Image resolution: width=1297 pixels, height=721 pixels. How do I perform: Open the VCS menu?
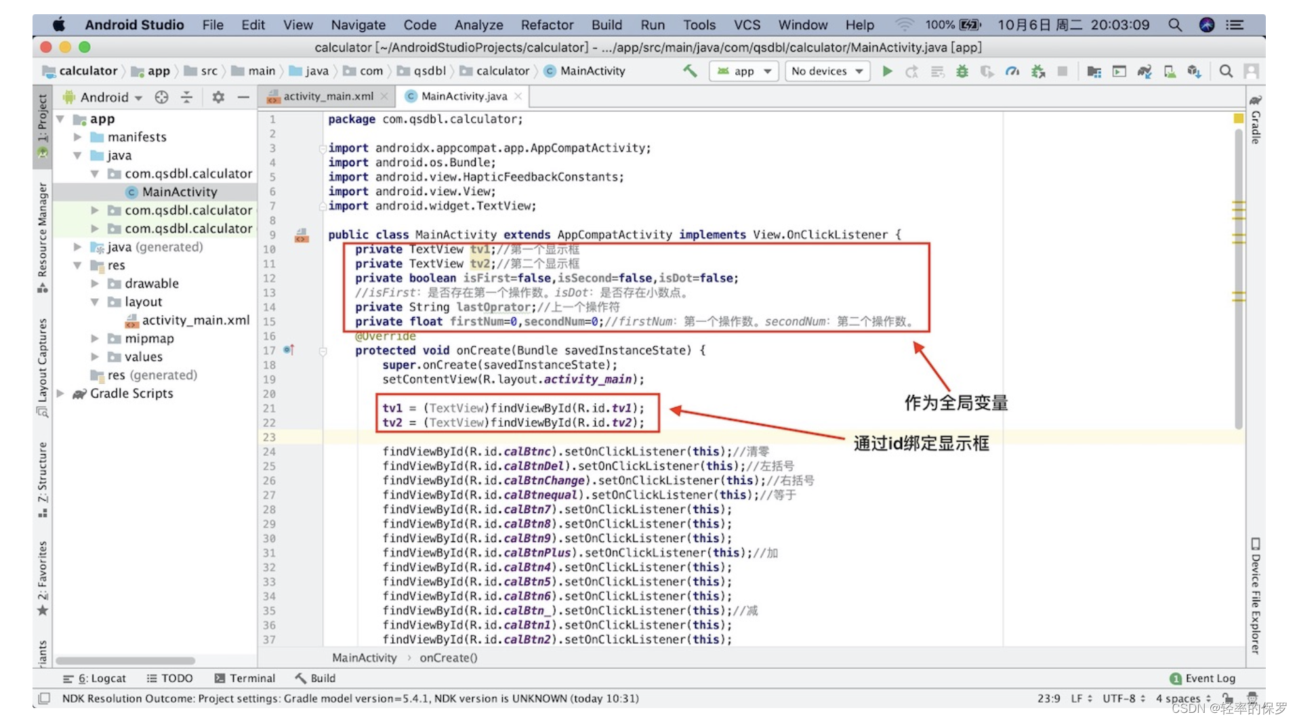tap(747, 25)
